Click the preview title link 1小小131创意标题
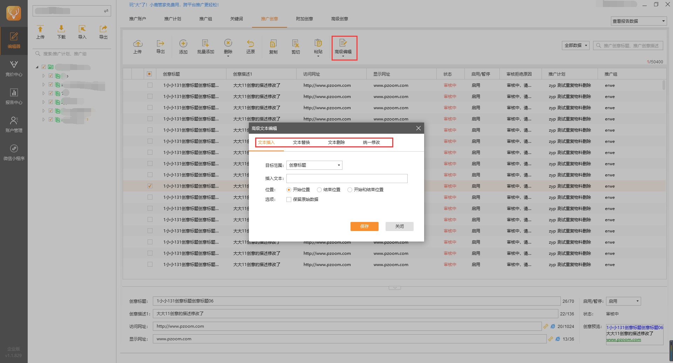Image resolution: width=673 pixels, height=363 pixels. [x=635, y=328]
